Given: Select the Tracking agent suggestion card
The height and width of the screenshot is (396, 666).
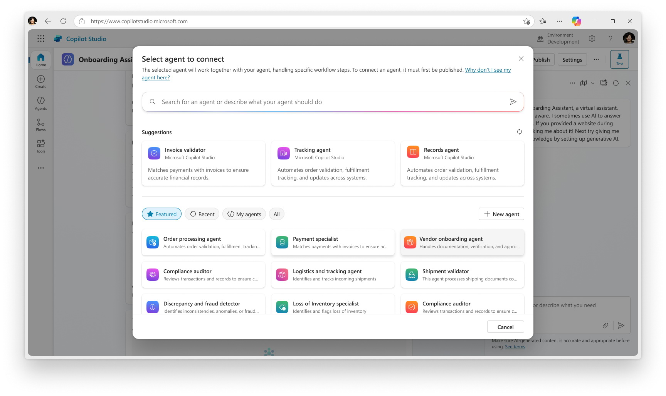Looking at the screenshot, I should 333,163.
